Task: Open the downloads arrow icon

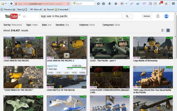Action: click(x=110, y=4)
